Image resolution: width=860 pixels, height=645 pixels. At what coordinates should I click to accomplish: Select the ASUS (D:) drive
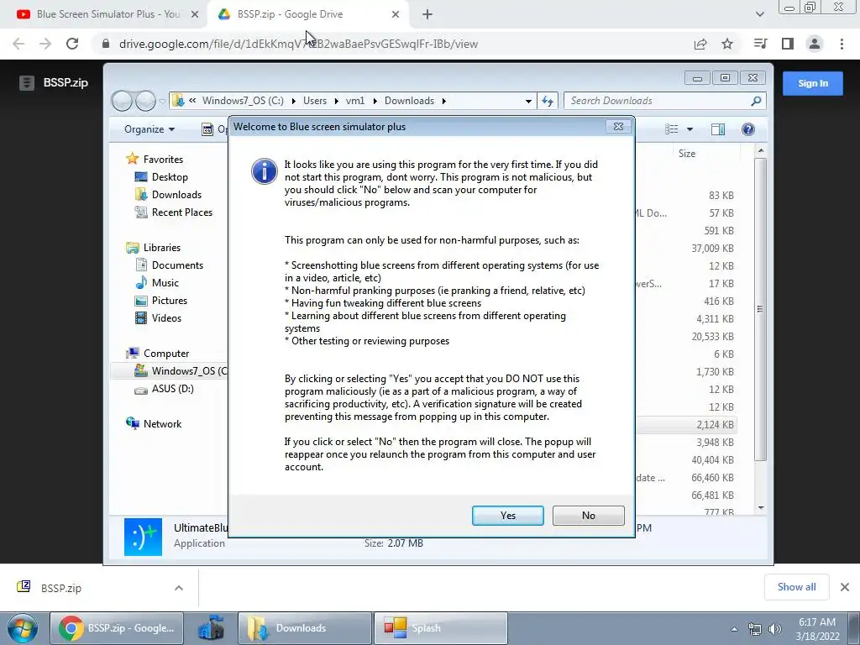click(172, 389)
